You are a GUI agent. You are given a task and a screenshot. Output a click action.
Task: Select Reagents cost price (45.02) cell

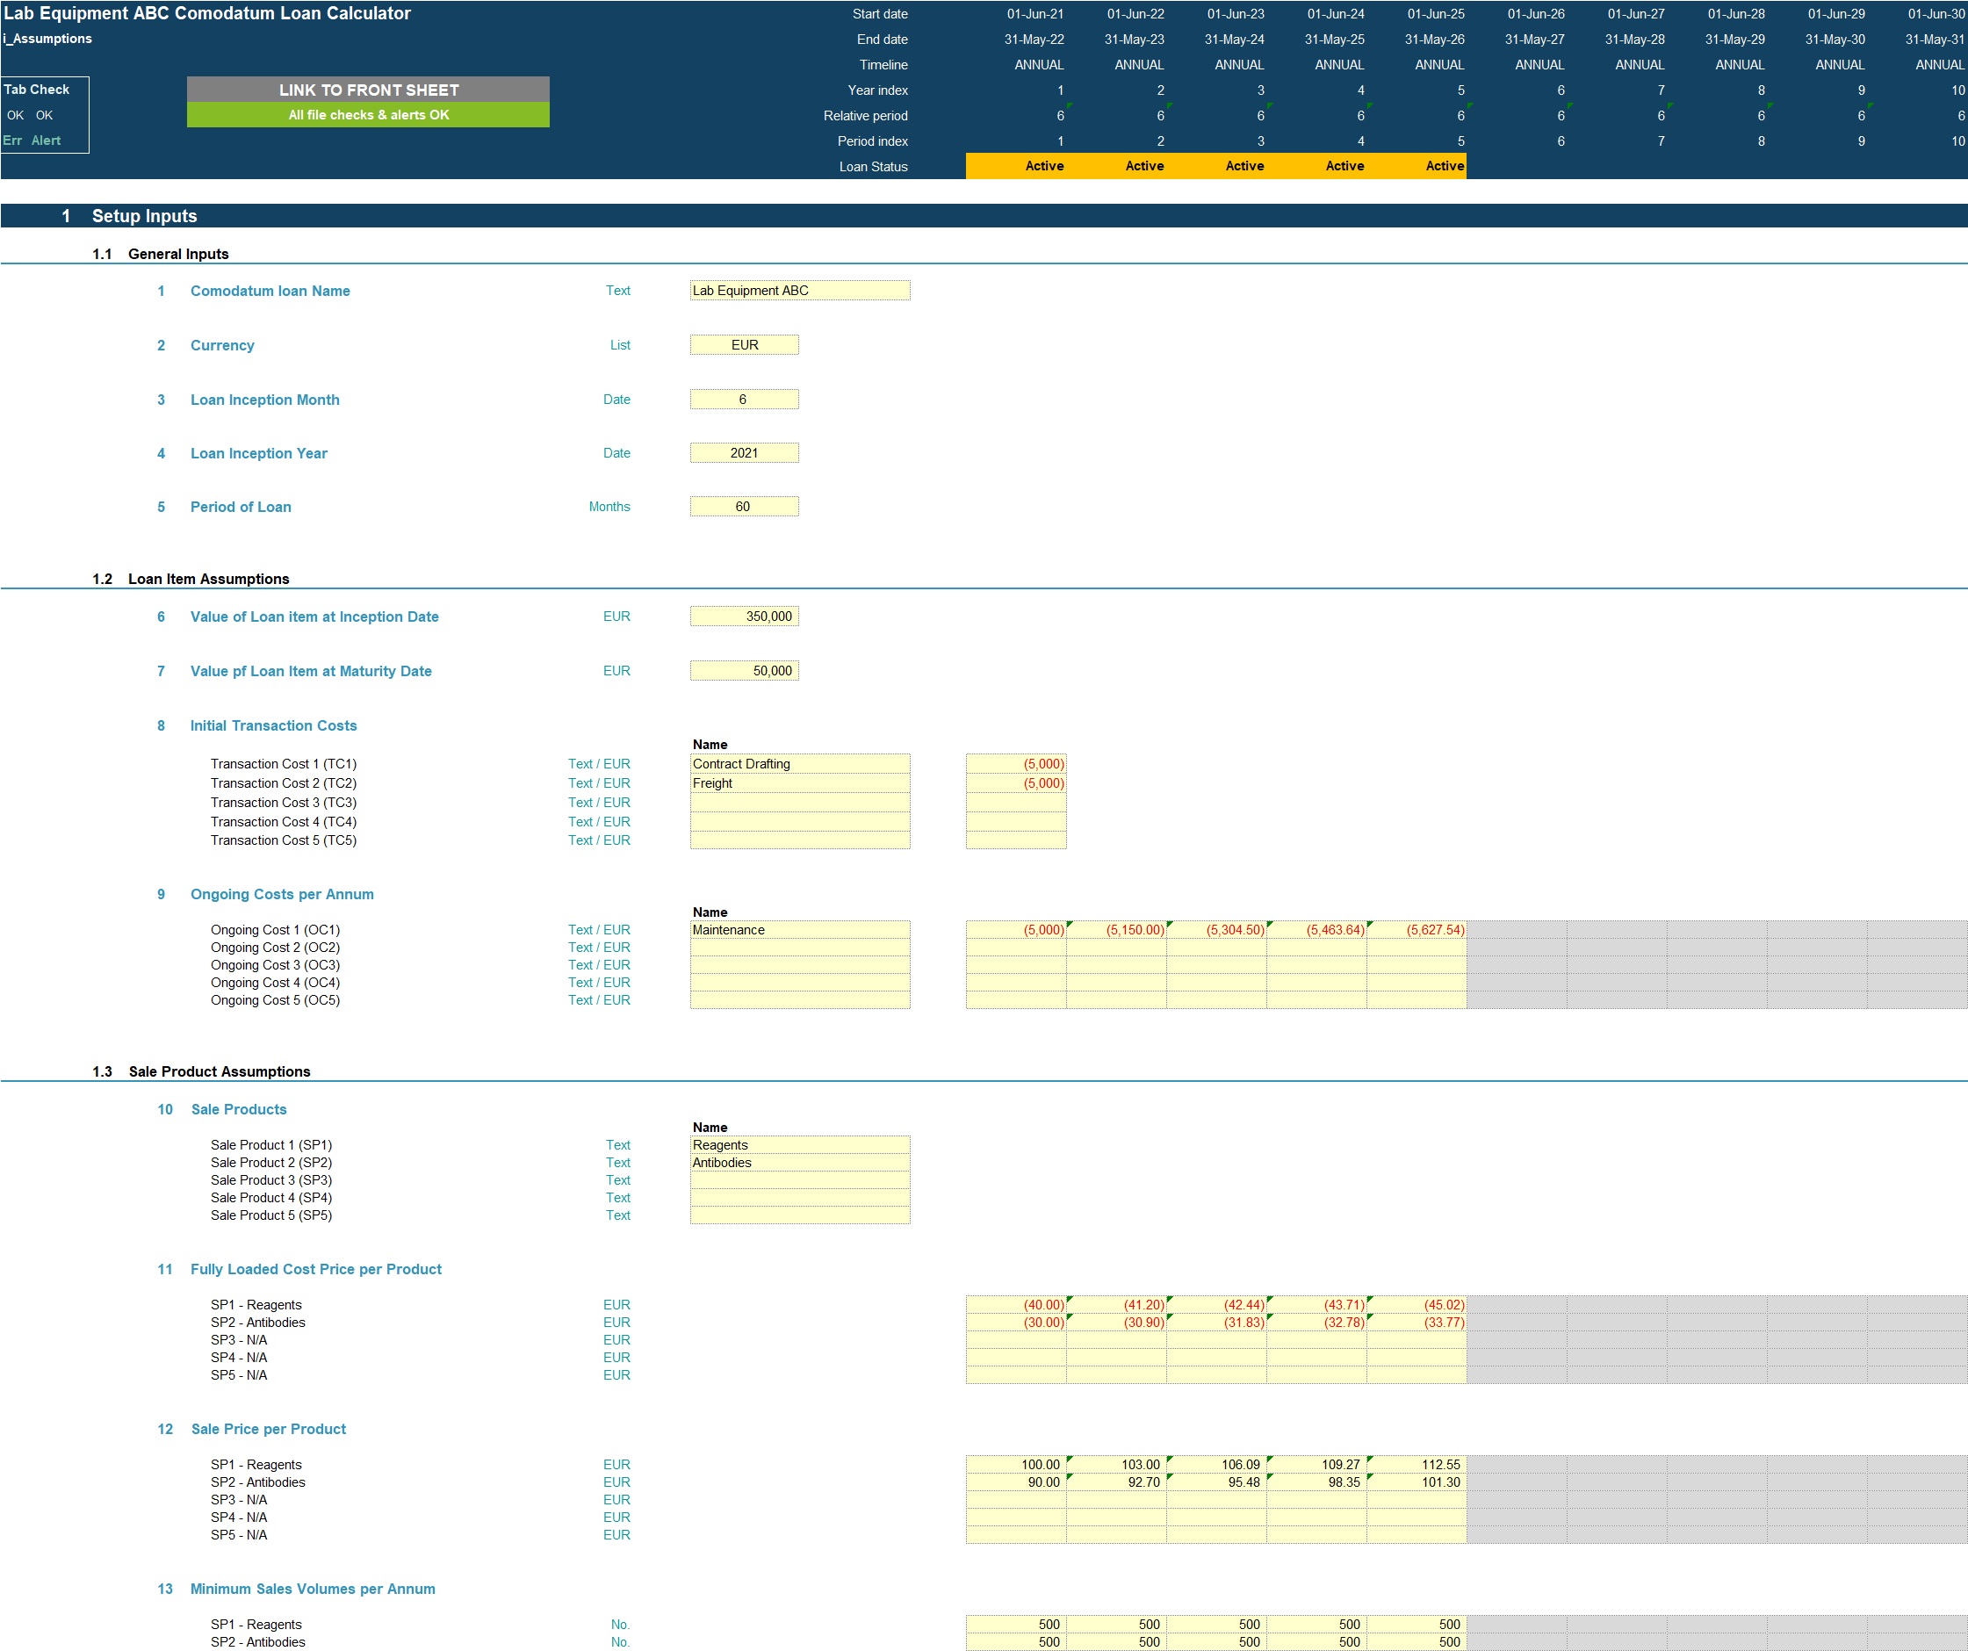point(1416,1305)
